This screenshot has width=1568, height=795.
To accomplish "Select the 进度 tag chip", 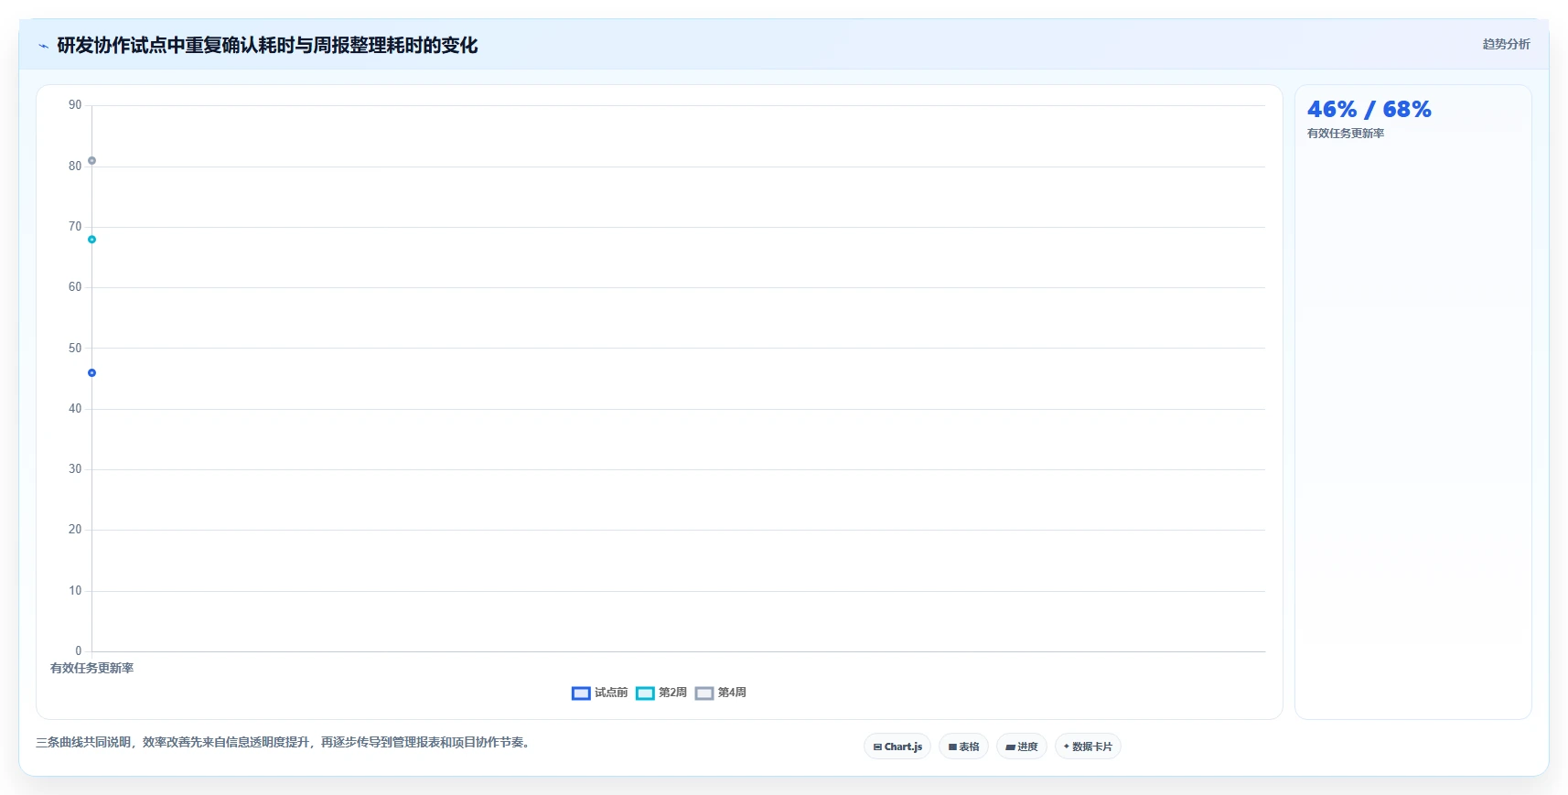I will 1022,747.
